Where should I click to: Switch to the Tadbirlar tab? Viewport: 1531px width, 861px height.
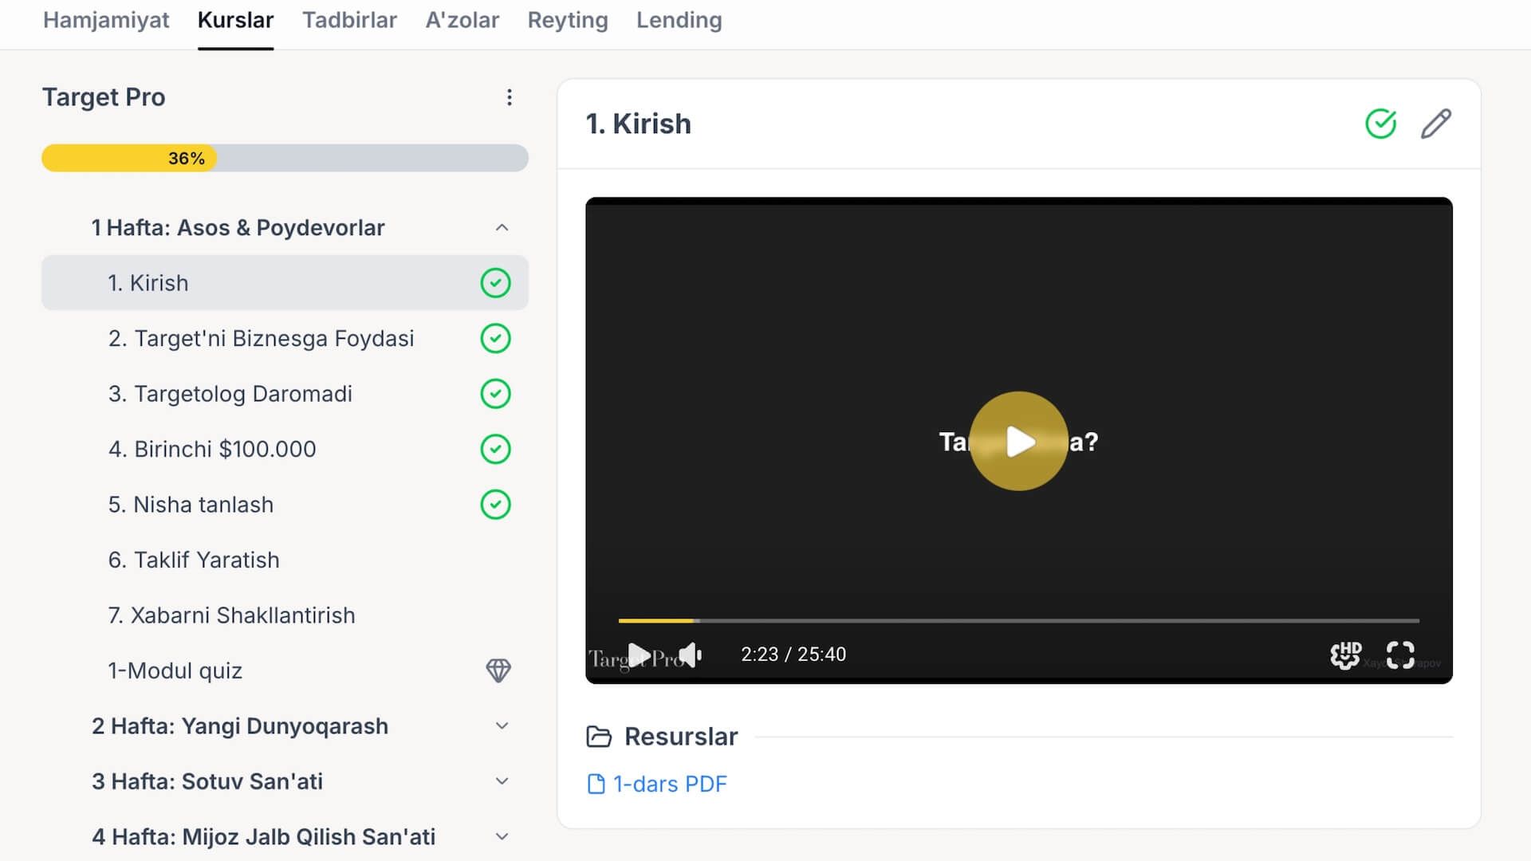[x=349, y=21]
